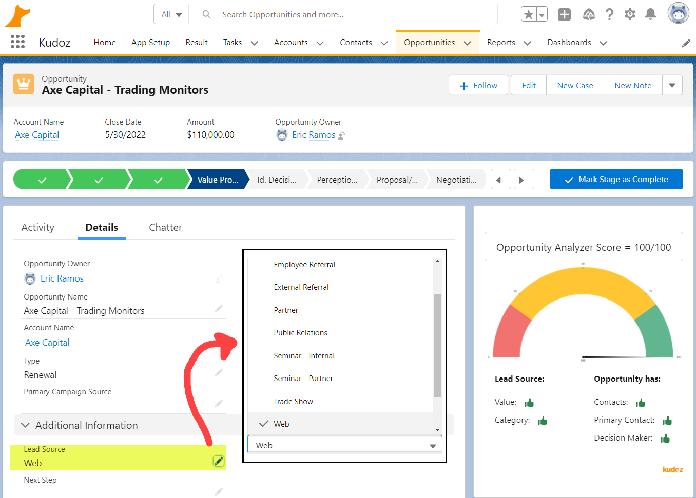Click the Edit button

pos(528,85)
